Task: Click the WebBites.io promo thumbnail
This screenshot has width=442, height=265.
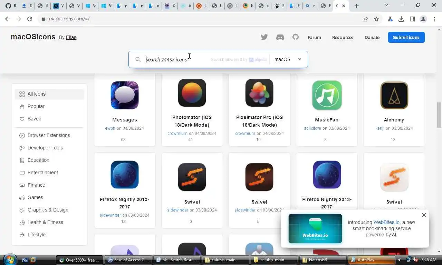Action: tap(315, 228)
